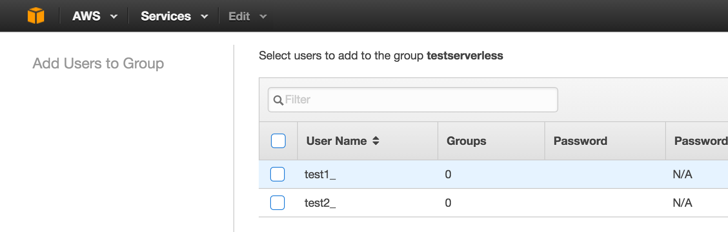Toggle the select-all users checkbox
Screen dimensions: 728x232
278,141
